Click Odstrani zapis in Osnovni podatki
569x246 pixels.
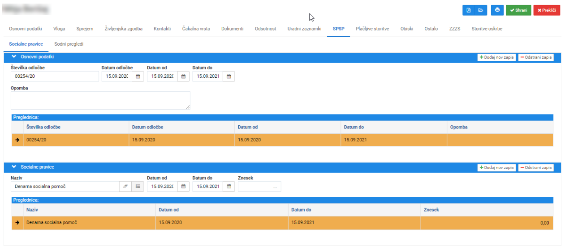point(536,57)
